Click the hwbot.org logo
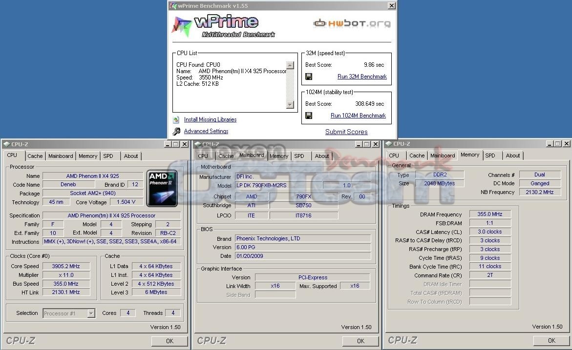Image resolution: width=572 pixels, height=350 pixels. [x=352, y=23]
